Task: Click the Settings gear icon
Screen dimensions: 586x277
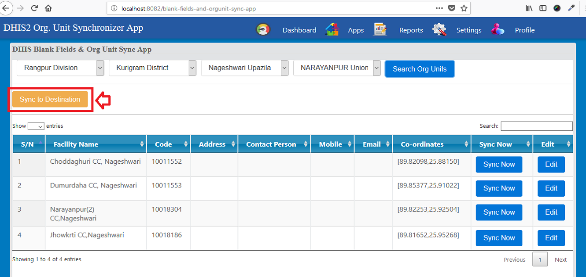Action: click(x=439, y=29)
